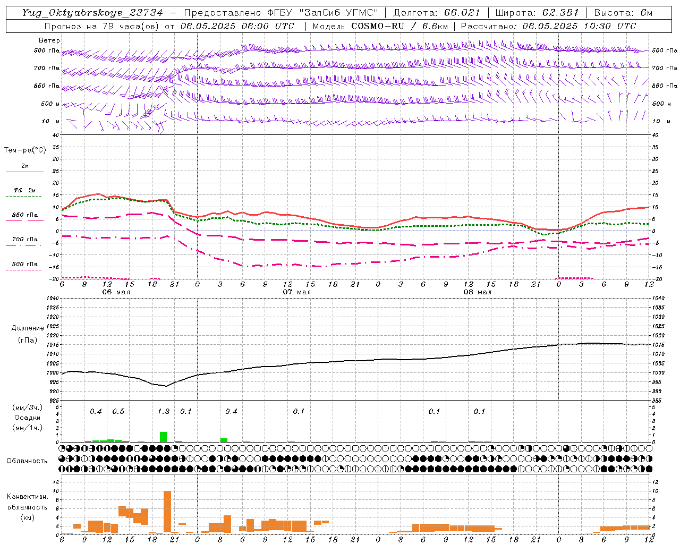The width and height of the screenshot is (680, 544).
Task: Click the 1.3 precipitation total value
Action: [x=164, y=411]
